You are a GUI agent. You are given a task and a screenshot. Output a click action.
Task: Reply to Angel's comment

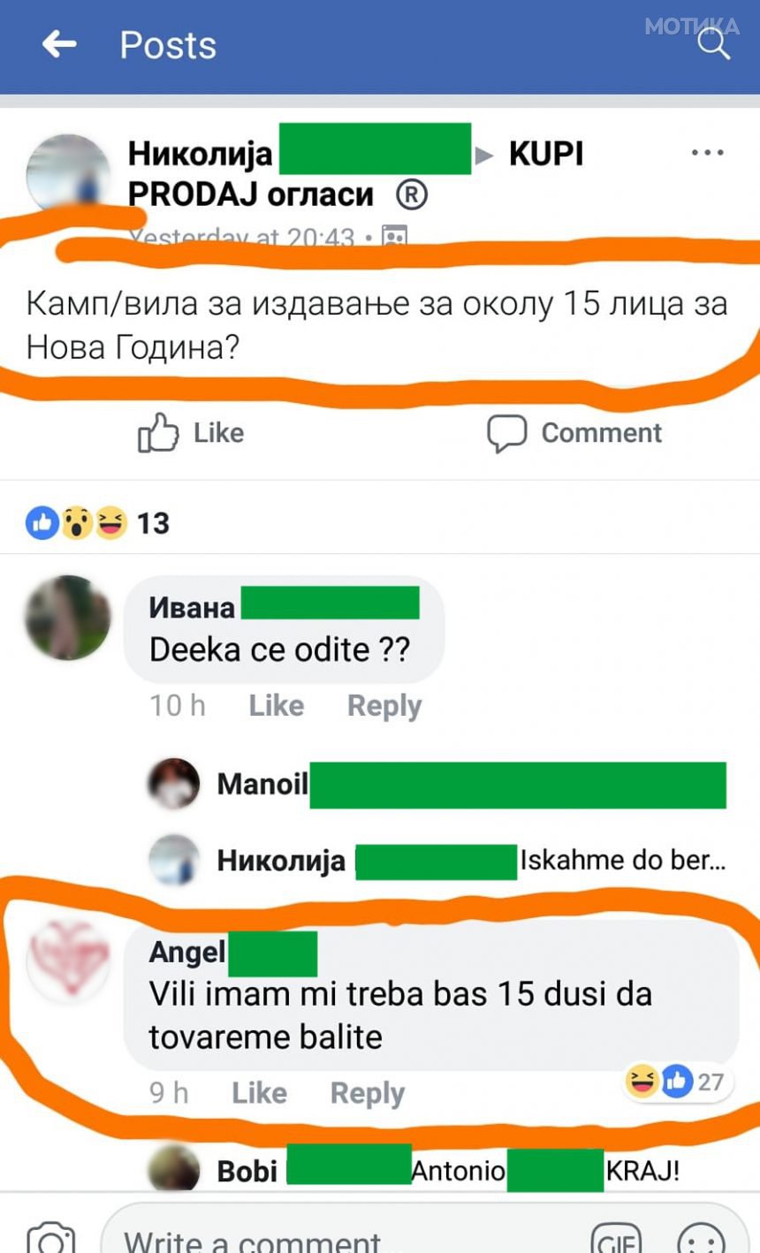pos(368,1093)
